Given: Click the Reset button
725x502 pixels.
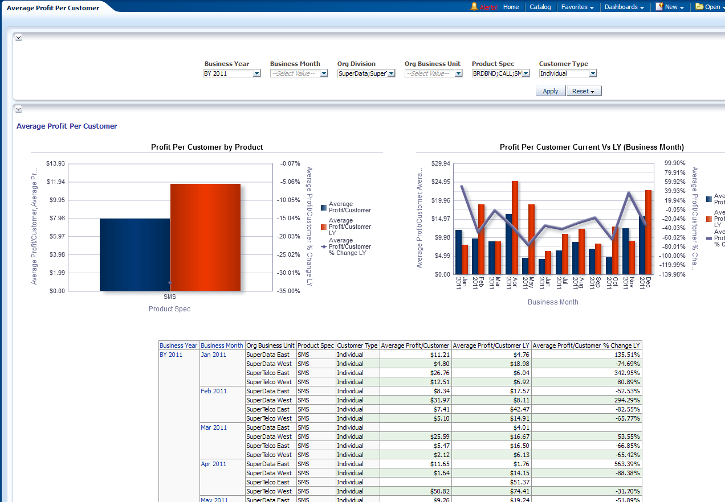Looking at the screenshot, I should coord(584,91).
